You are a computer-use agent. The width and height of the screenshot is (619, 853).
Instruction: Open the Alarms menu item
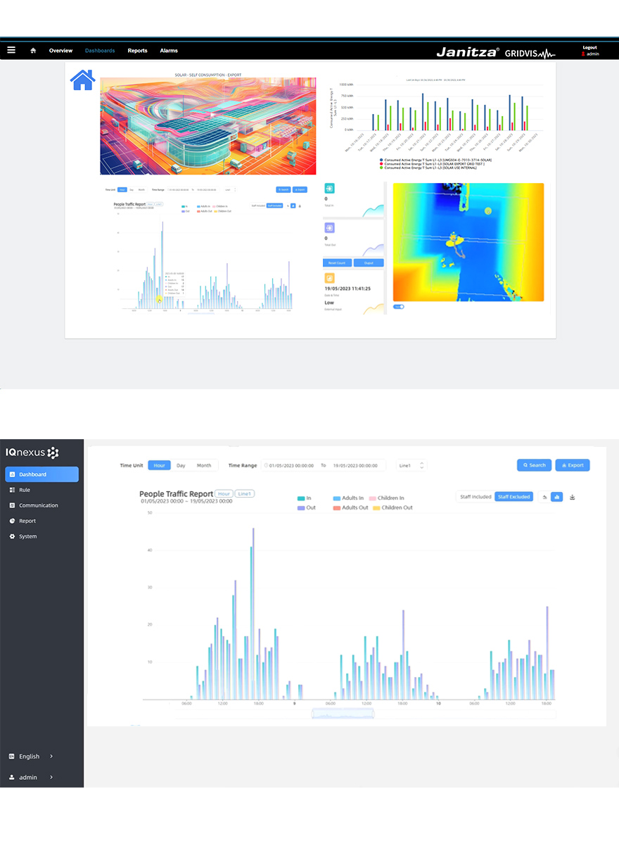[x=169, y=51]
